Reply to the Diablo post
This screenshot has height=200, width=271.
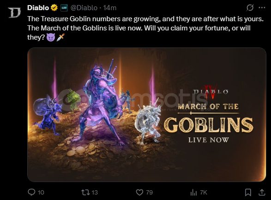click(31, 192)
